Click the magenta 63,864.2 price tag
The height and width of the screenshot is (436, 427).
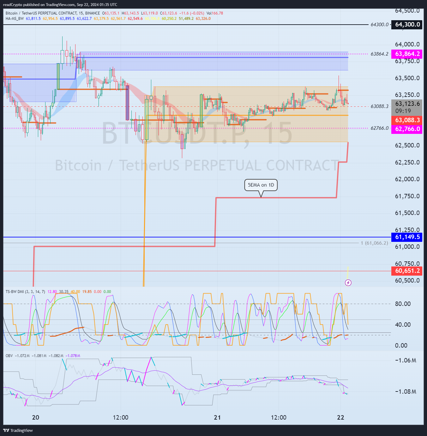[407, 54]
